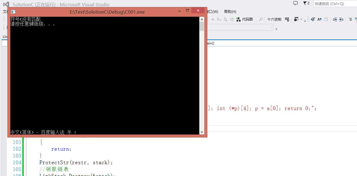Viewport: 357px width, 176px height.
Task: Click 'ProtectStr(restr, stack);' code line
Action: pos(76,162)
